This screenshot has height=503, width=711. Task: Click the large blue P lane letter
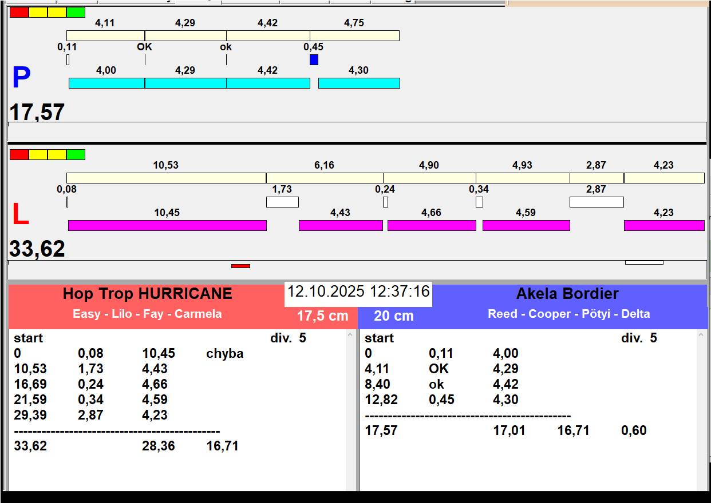coord(21,78)
